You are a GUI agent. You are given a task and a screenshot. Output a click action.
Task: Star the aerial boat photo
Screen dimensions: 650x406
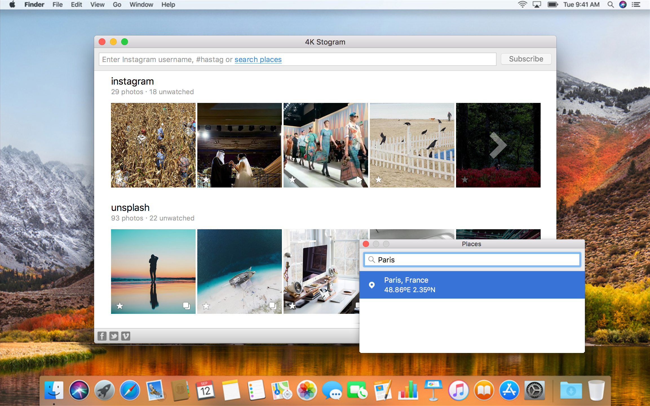pos(206,306)
